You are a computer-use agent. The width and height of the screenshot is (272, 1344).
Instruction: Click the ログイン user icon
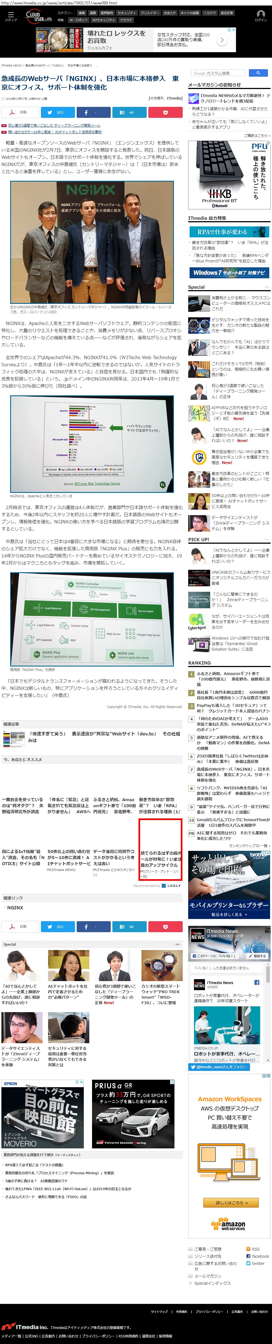(260, 16)
